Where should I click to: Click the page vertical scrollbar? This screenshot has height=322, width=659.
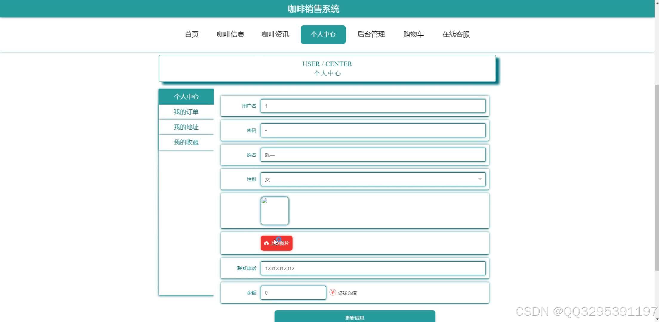(657, 178)
